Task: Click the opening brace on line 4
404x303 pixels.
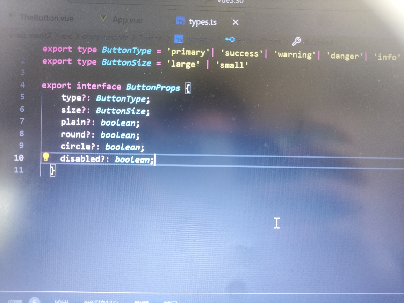Action: [x=188, y=88]
